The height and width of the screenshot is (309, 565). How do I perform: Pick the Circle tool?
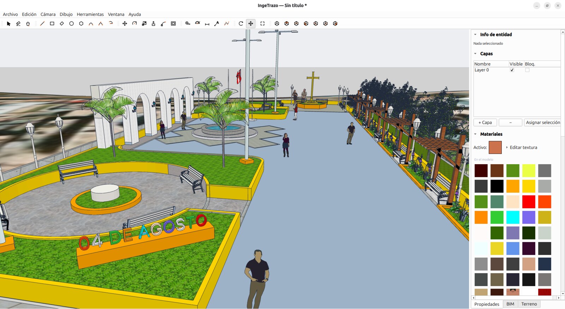71,24
